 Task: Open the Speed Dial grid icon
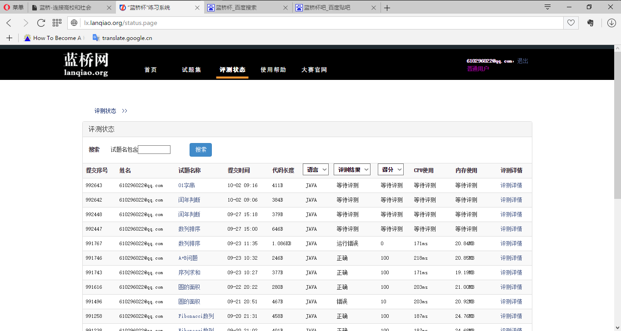point(57,23)
